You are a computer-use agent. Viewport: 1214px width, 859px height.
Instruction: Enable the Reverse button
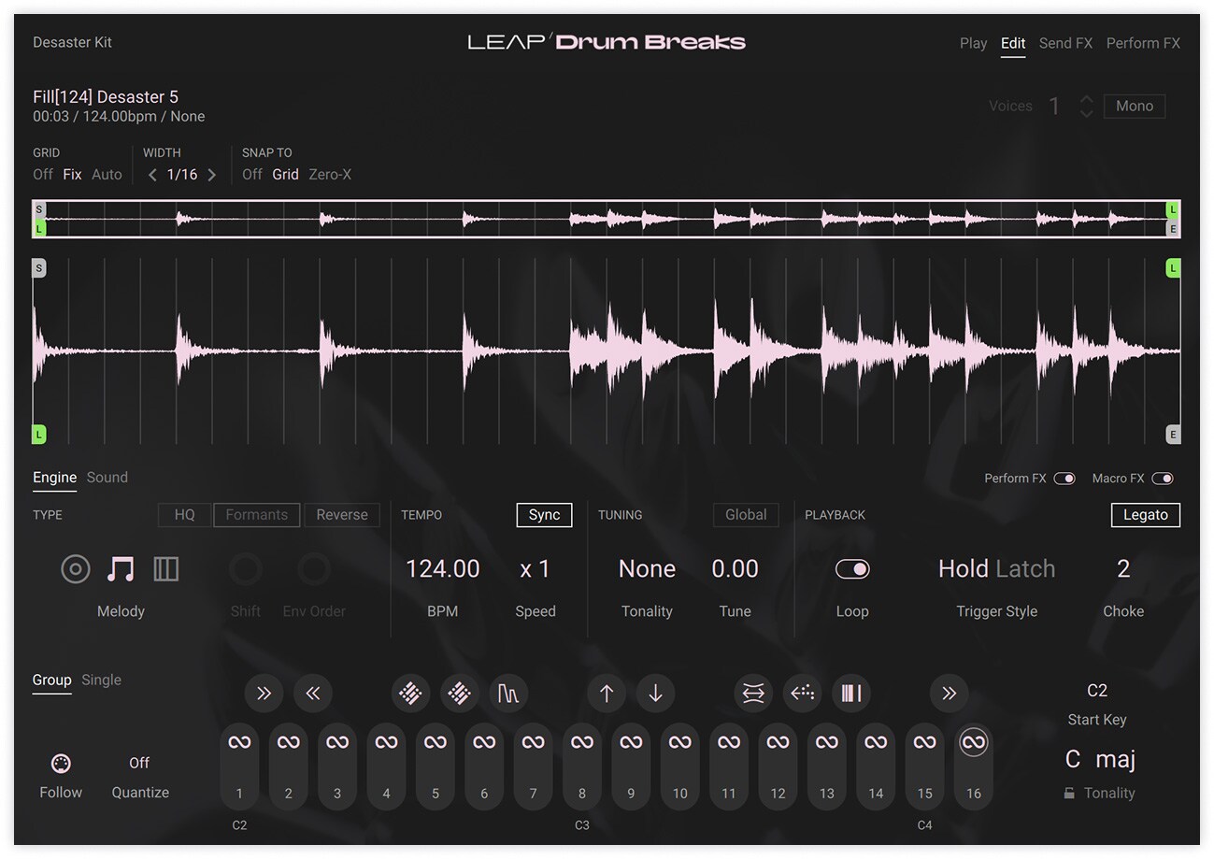click(x=341, y=515)
